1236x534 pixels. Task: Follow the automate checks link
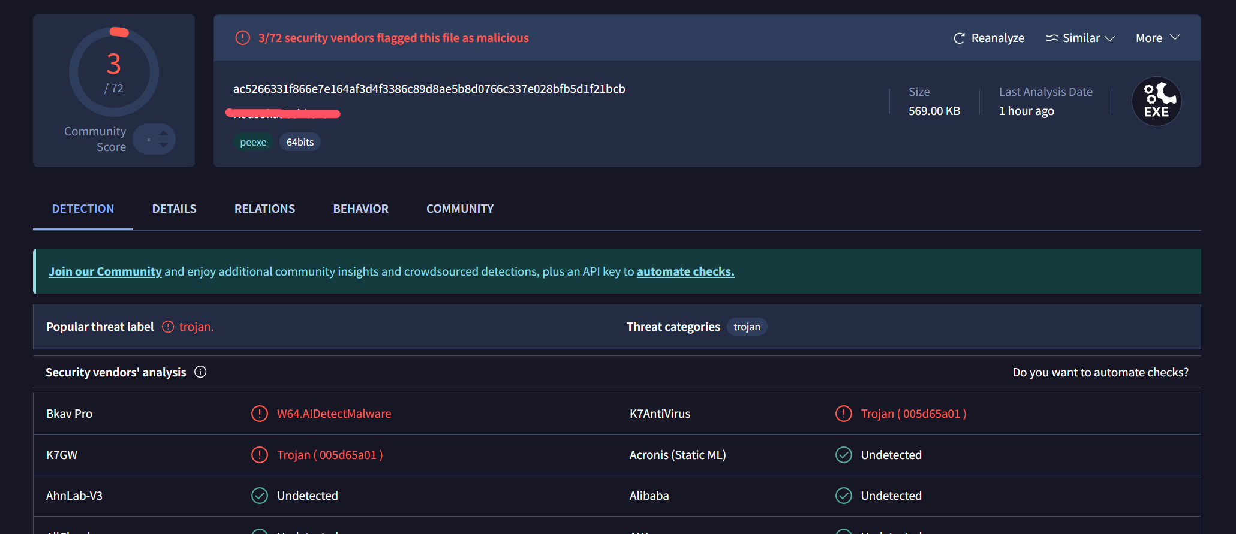pyautogui.click(x=685, y=271)
